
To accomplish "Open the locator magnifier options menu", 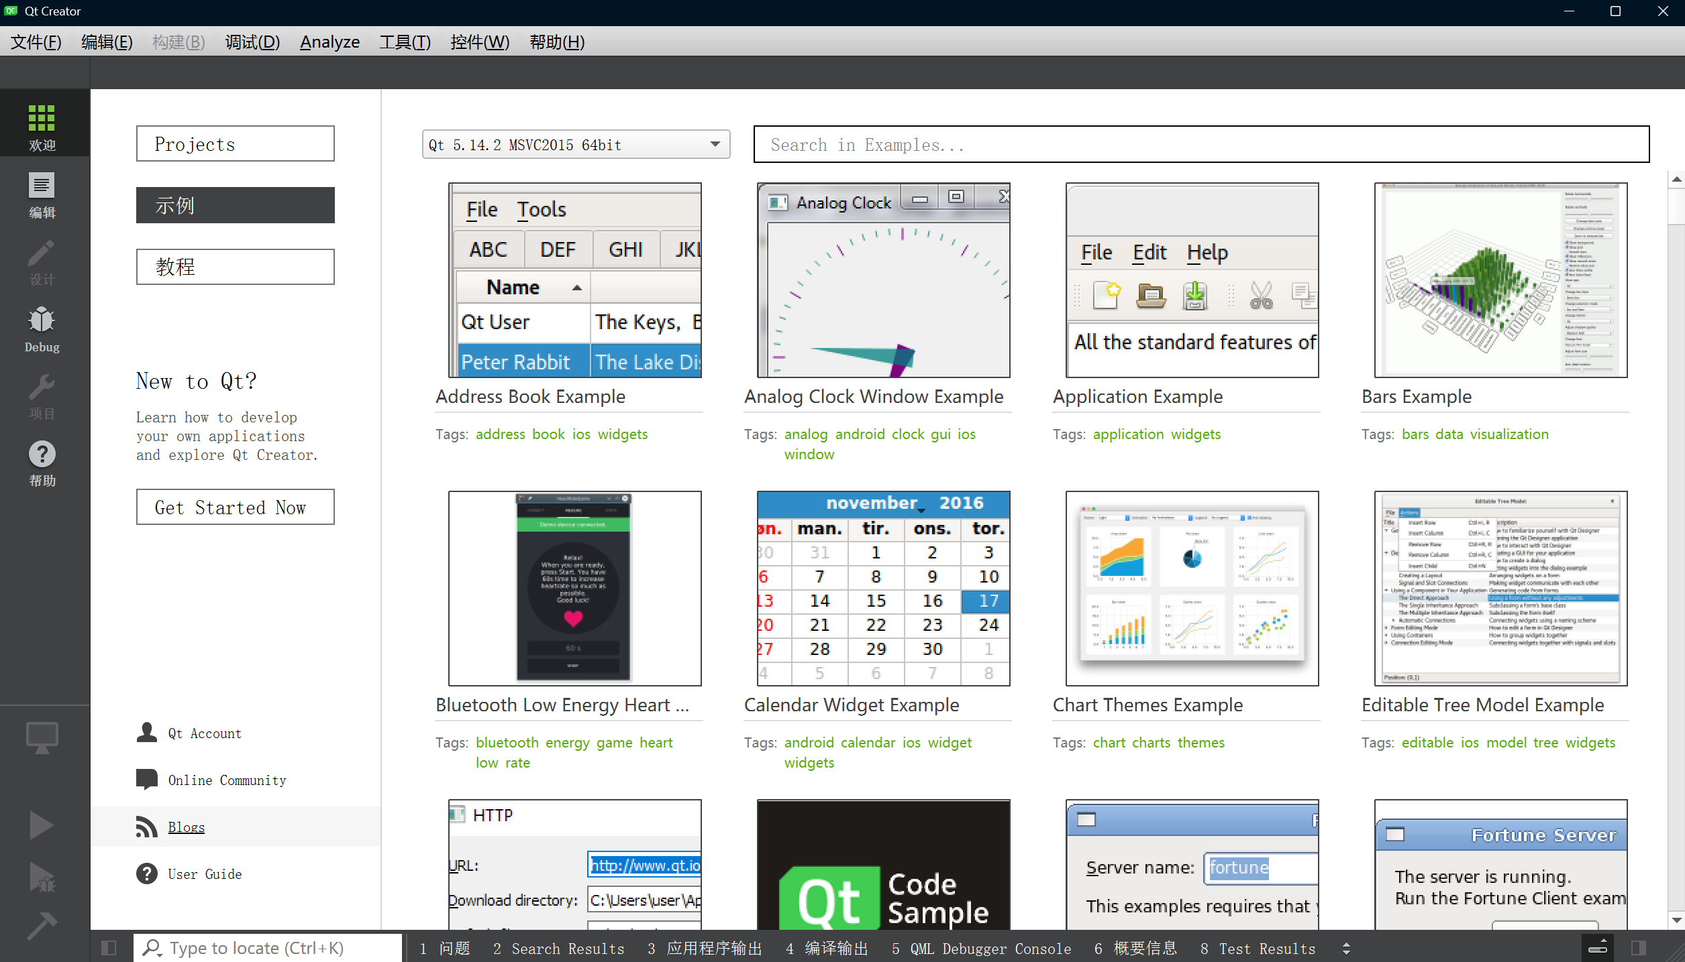I will pyautogui.click(x=152, y=947).
